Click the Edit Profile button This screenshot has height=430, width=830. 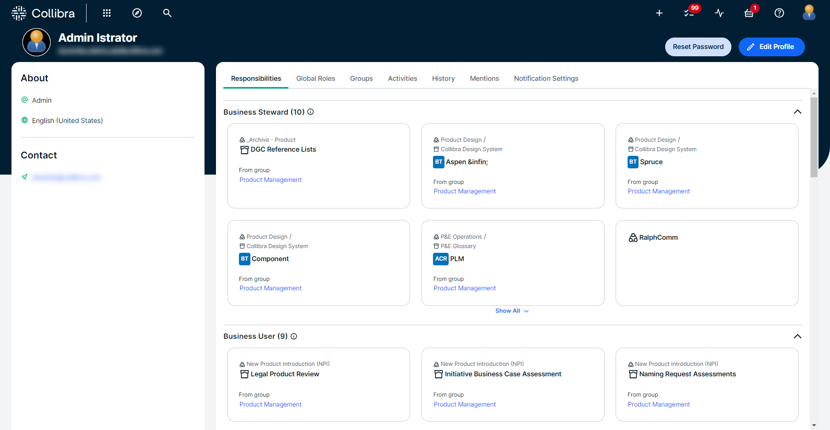pos(772,47)
